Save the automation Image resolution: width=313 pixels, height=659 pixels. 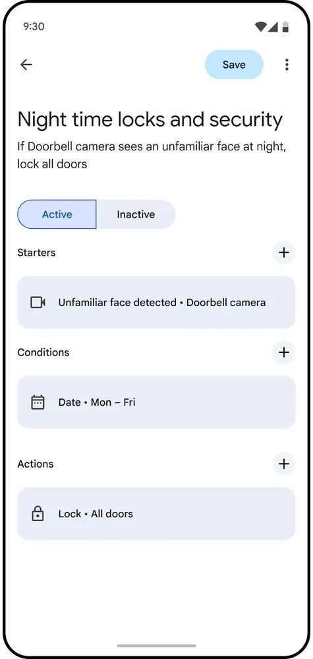point(234,65)
